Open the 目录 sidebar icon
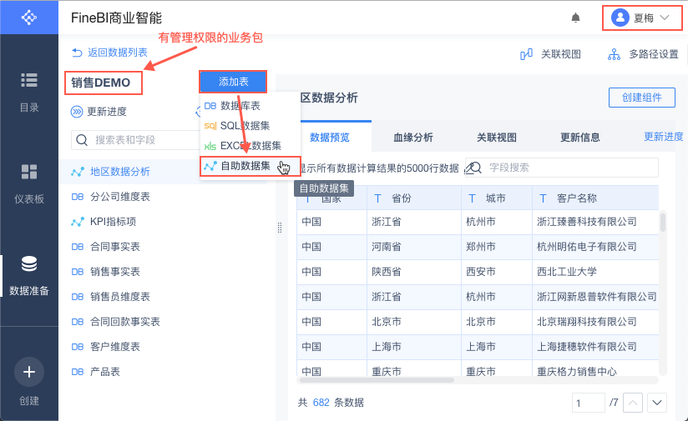Viewport: 688px width, 421px height. coord(29,80)
